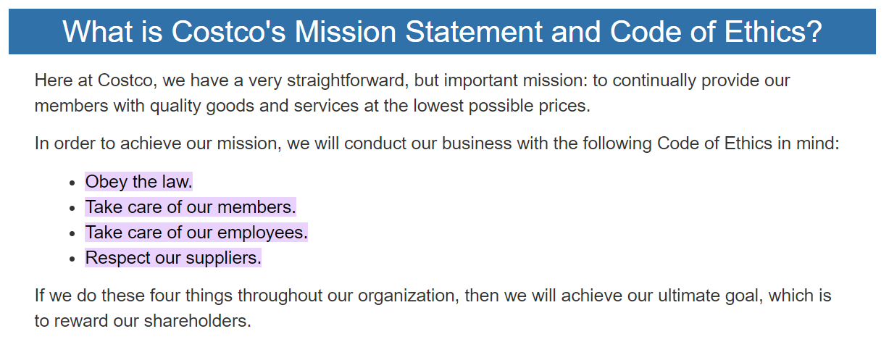889x355 pixels.
Task: Click the bullet marker beside "Respect our suppliers"
Action: click(72, 259)
